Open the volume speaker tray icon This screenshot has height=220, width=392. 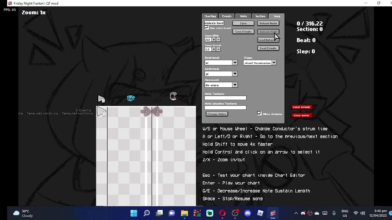click(363, 213)
